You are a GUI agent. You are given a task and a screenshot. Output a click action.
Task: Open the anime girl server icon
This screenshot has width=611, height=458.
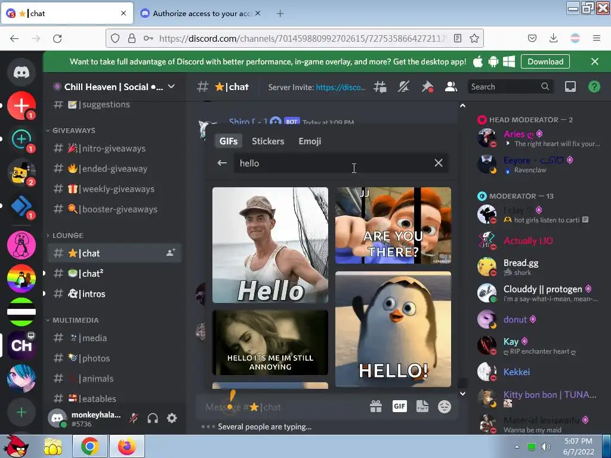click(x=21, y=379)
